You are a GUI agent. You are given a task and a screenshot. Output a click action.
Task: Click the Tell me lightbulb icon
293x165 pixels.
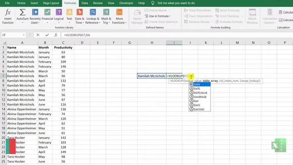click(x=152, y=3)
